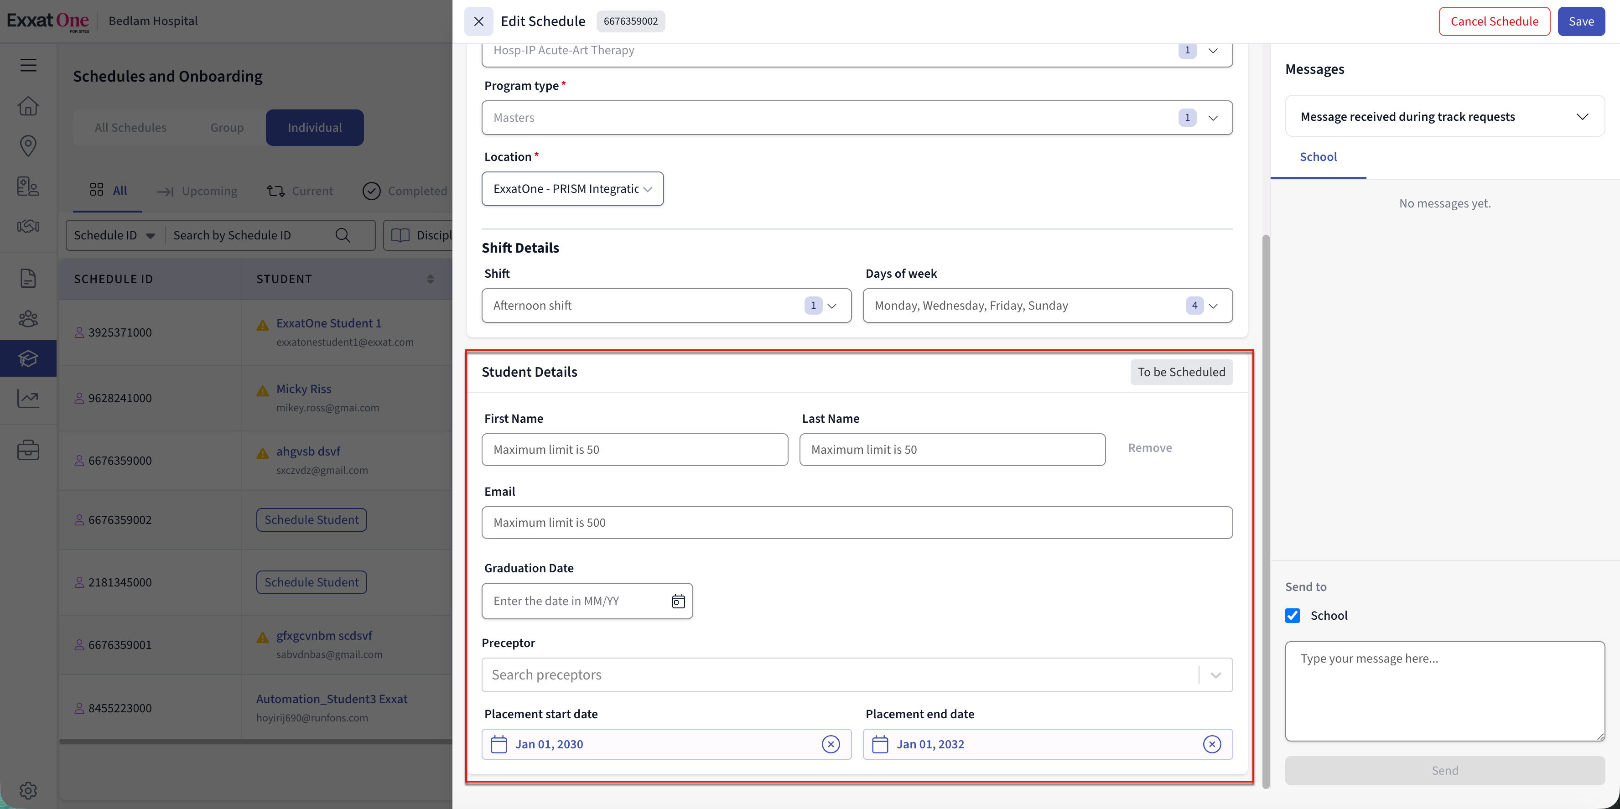Collapse Message received during track requests
This screenshot has width=1620, height=809.
tap(1444, 116)
